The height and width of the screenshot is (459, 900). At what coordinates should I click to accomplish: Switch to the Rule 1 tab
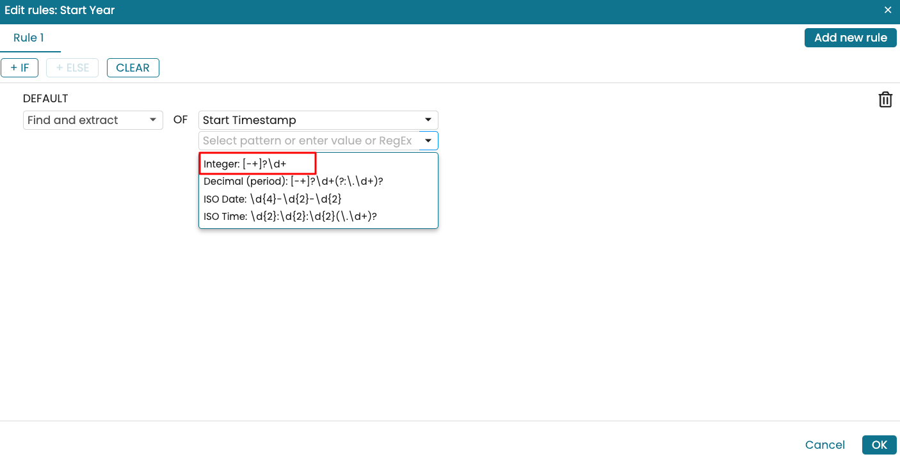pyautogui.click(x=29, y=38)
